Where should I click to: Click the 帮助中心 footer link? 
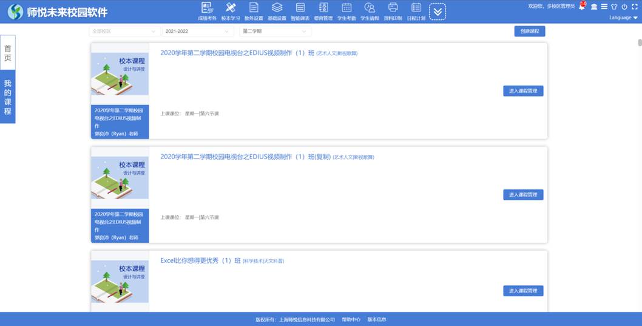351,319
